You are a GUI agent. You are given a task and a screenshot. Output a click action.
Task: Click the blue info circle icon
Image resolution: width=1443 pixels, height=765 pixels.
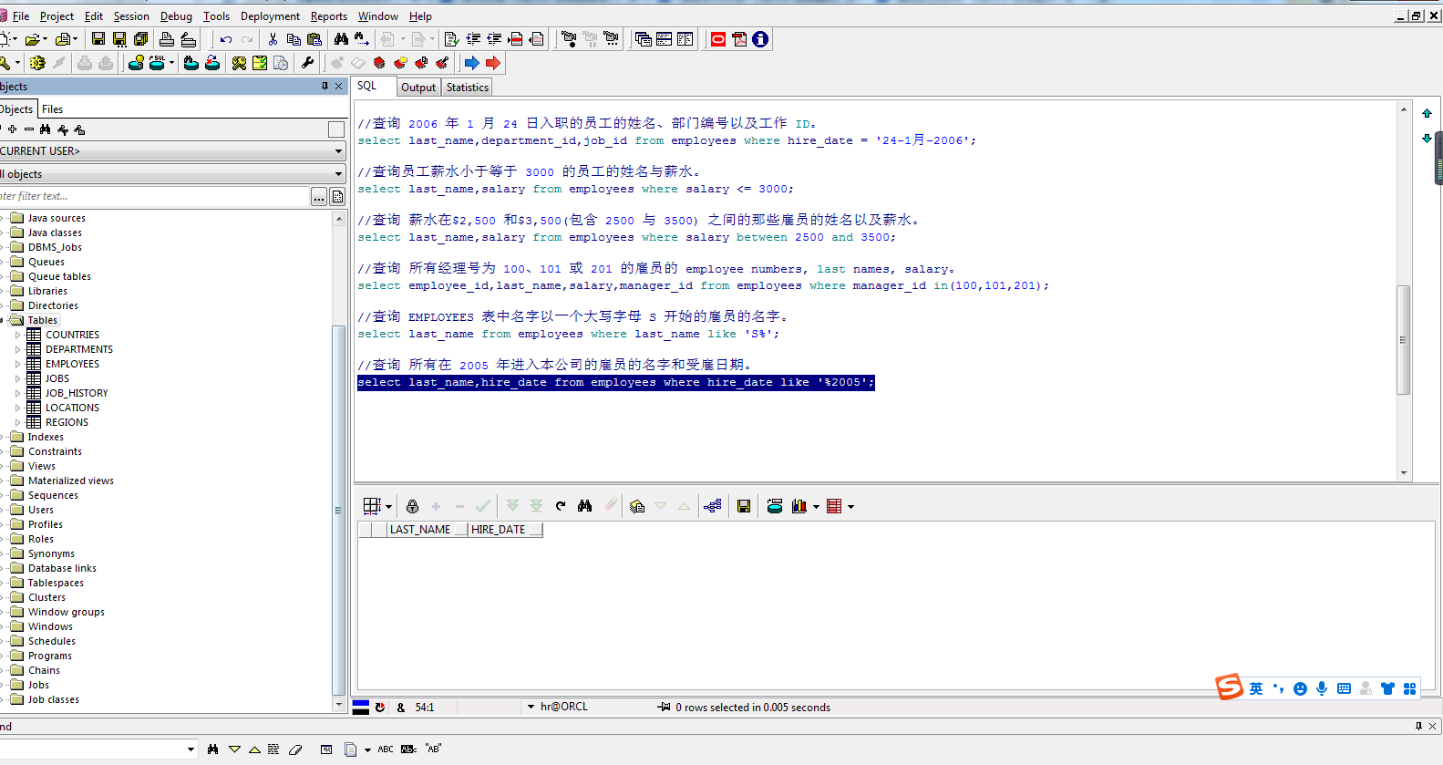(x=760, y=39)
